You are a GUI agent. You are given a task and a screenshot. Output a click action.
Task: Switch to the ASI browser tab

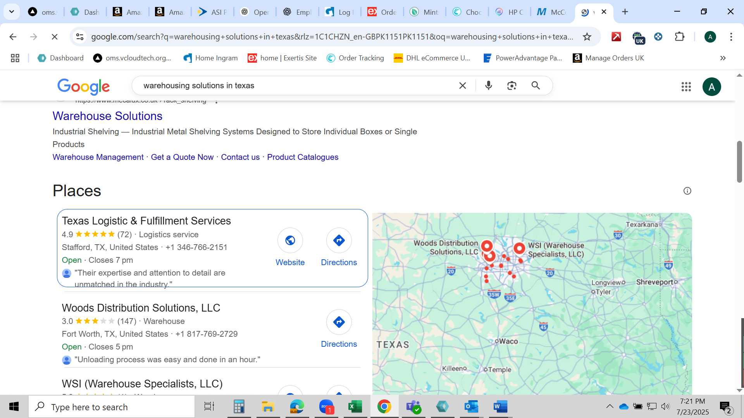tap(212, 12)
